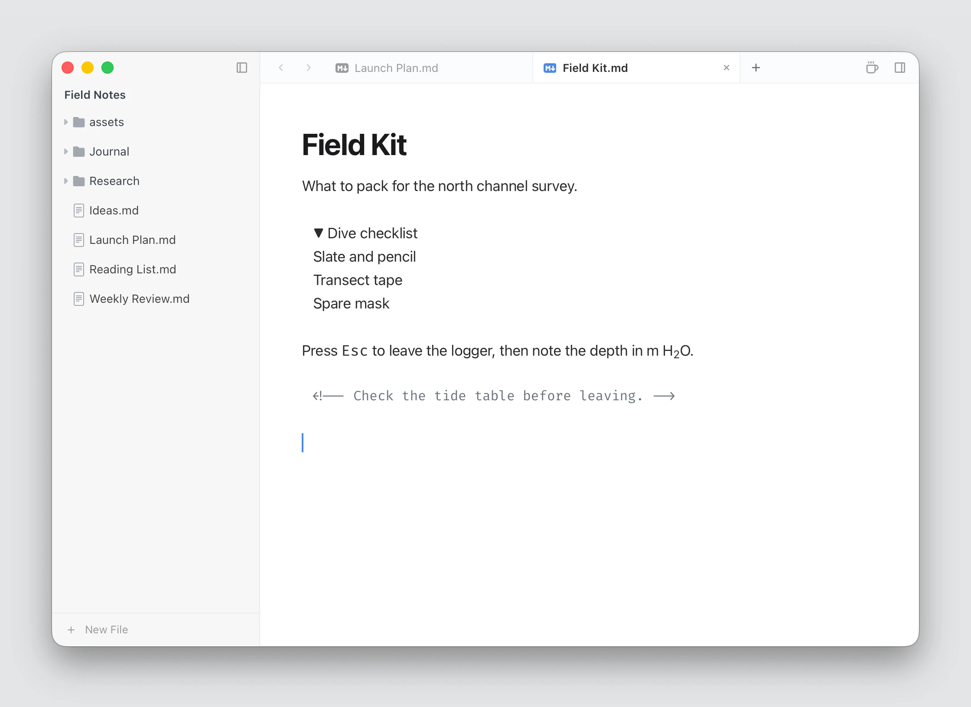Open Reading List.md in the sidebar

pyautogui.click(x=156, y=269)
